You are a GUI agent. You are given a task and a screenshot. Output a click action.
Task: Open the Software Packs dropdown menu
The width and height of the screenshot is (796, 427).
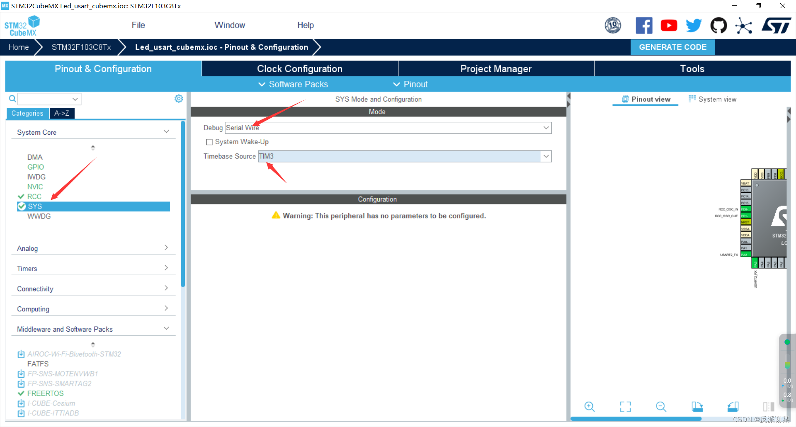[x=293, y=84]
